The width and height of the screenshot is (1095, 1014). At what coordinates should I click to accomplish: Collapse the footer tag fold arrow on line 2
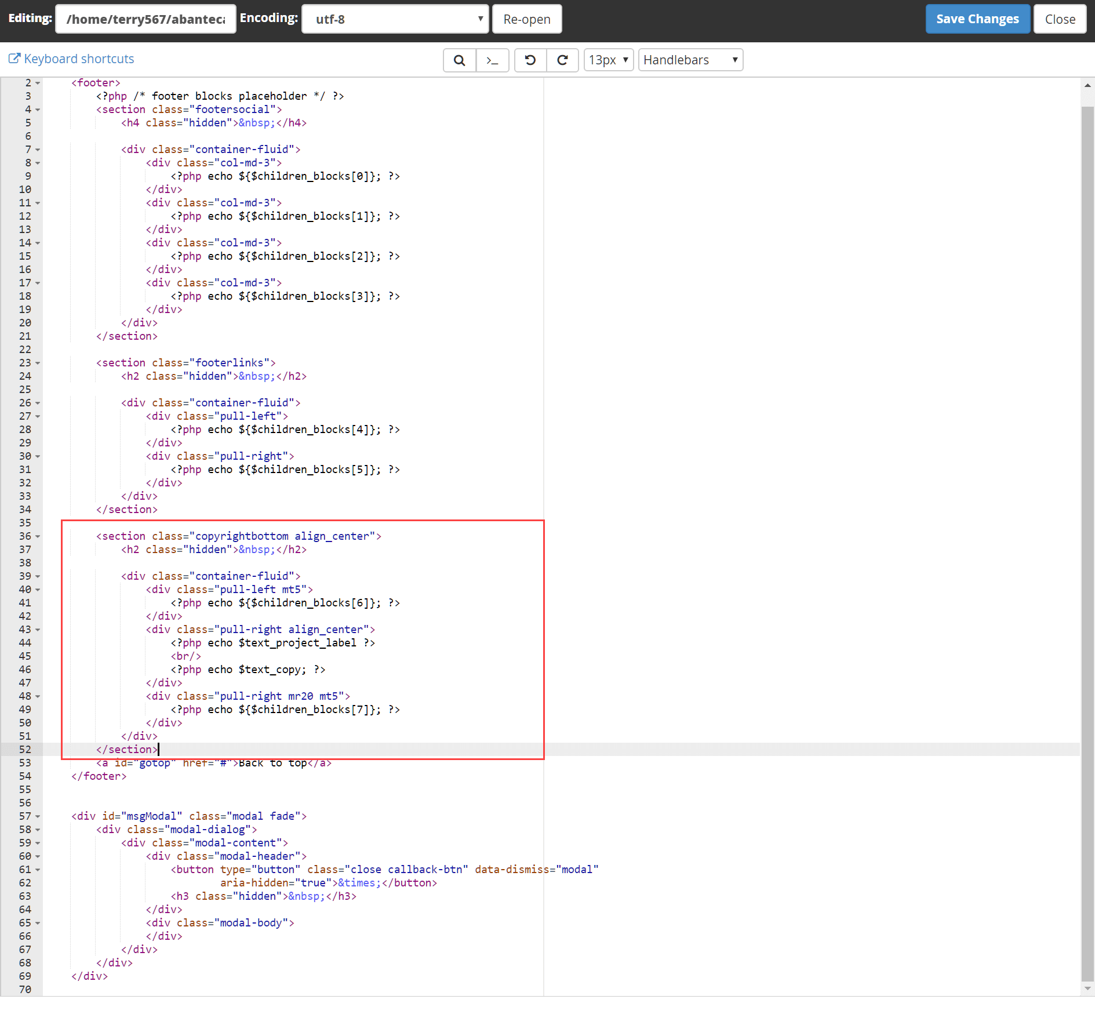[x=38, y=83]
